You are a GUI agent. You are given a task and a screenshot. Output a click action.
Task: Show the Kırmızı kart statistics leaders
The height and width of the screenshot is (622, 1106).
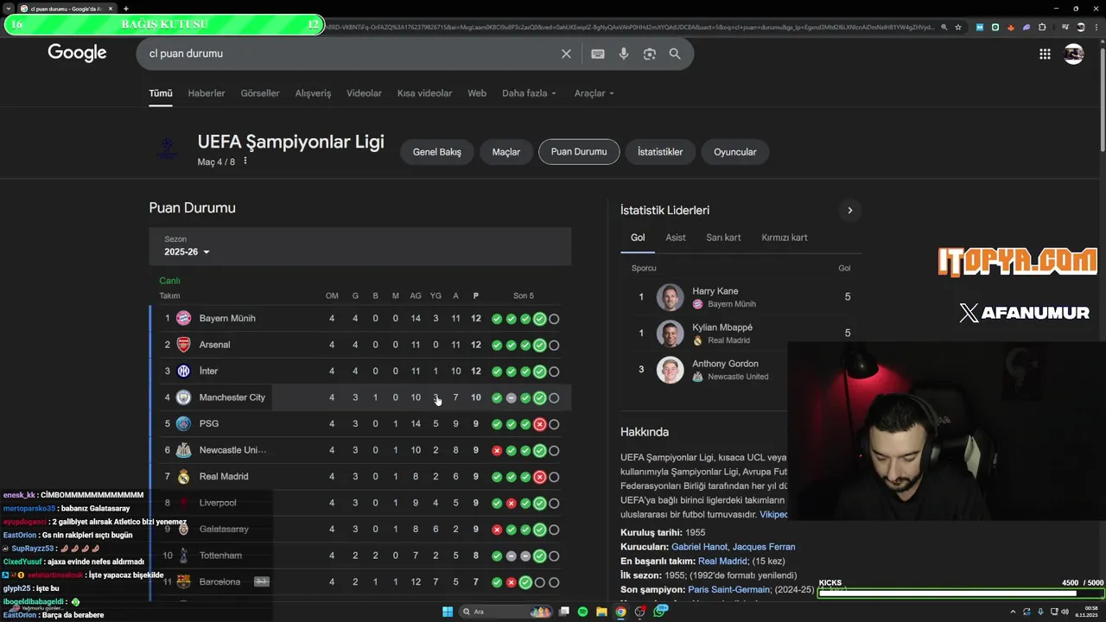click(x=785, y=238)
